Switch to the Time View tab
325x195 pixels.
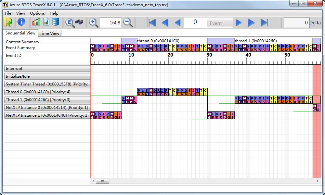pyautogui.click(x=49, y=33)
